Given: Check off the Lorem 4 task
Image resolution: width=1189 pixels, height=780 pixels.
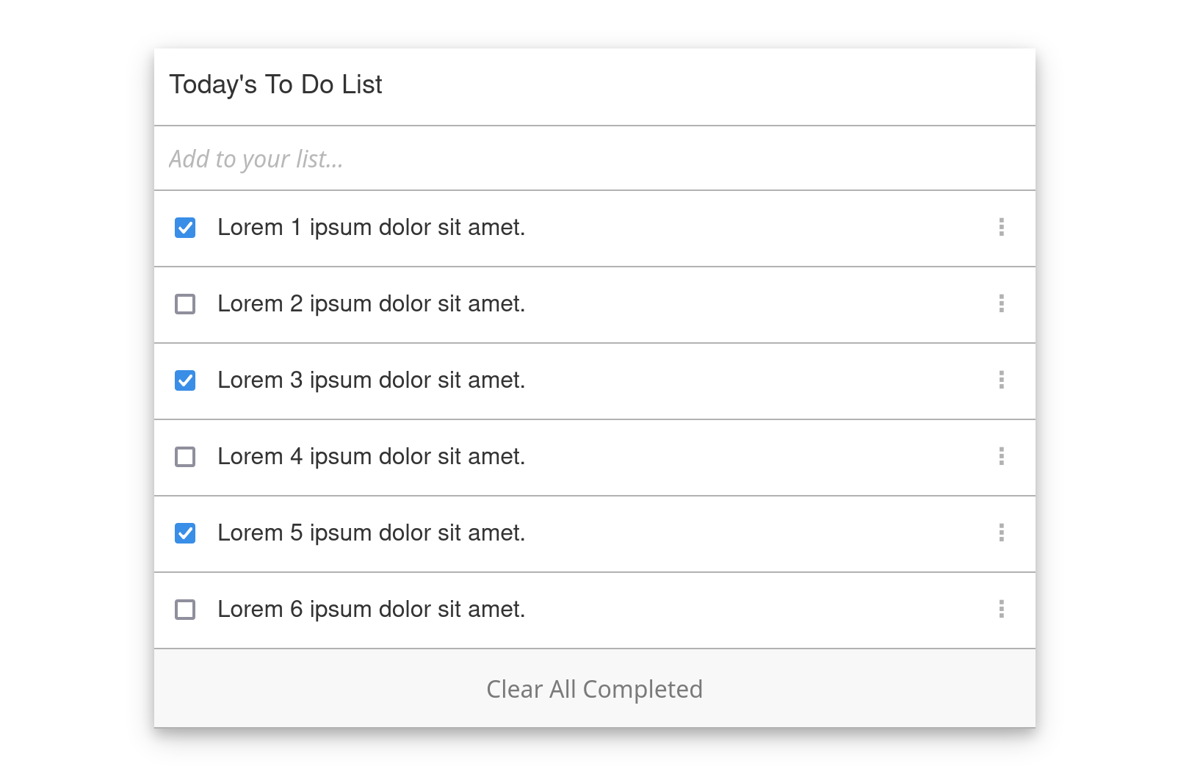Looking at the screenshot, I should (184, 458).
